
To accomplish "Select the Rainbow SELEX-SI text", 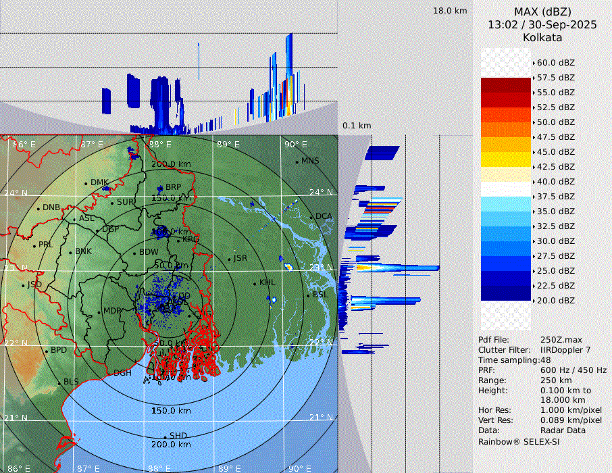I will pyautogui.click(x=518, y=441).
